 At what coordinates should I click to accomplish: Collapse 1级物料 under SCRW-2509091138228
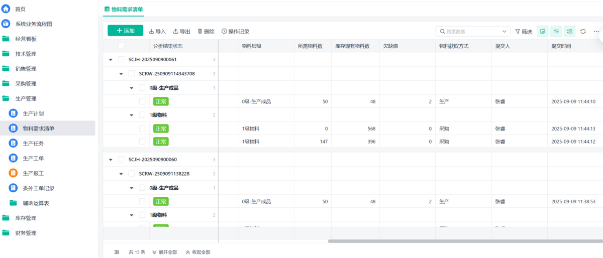click(x=132, y=215)
